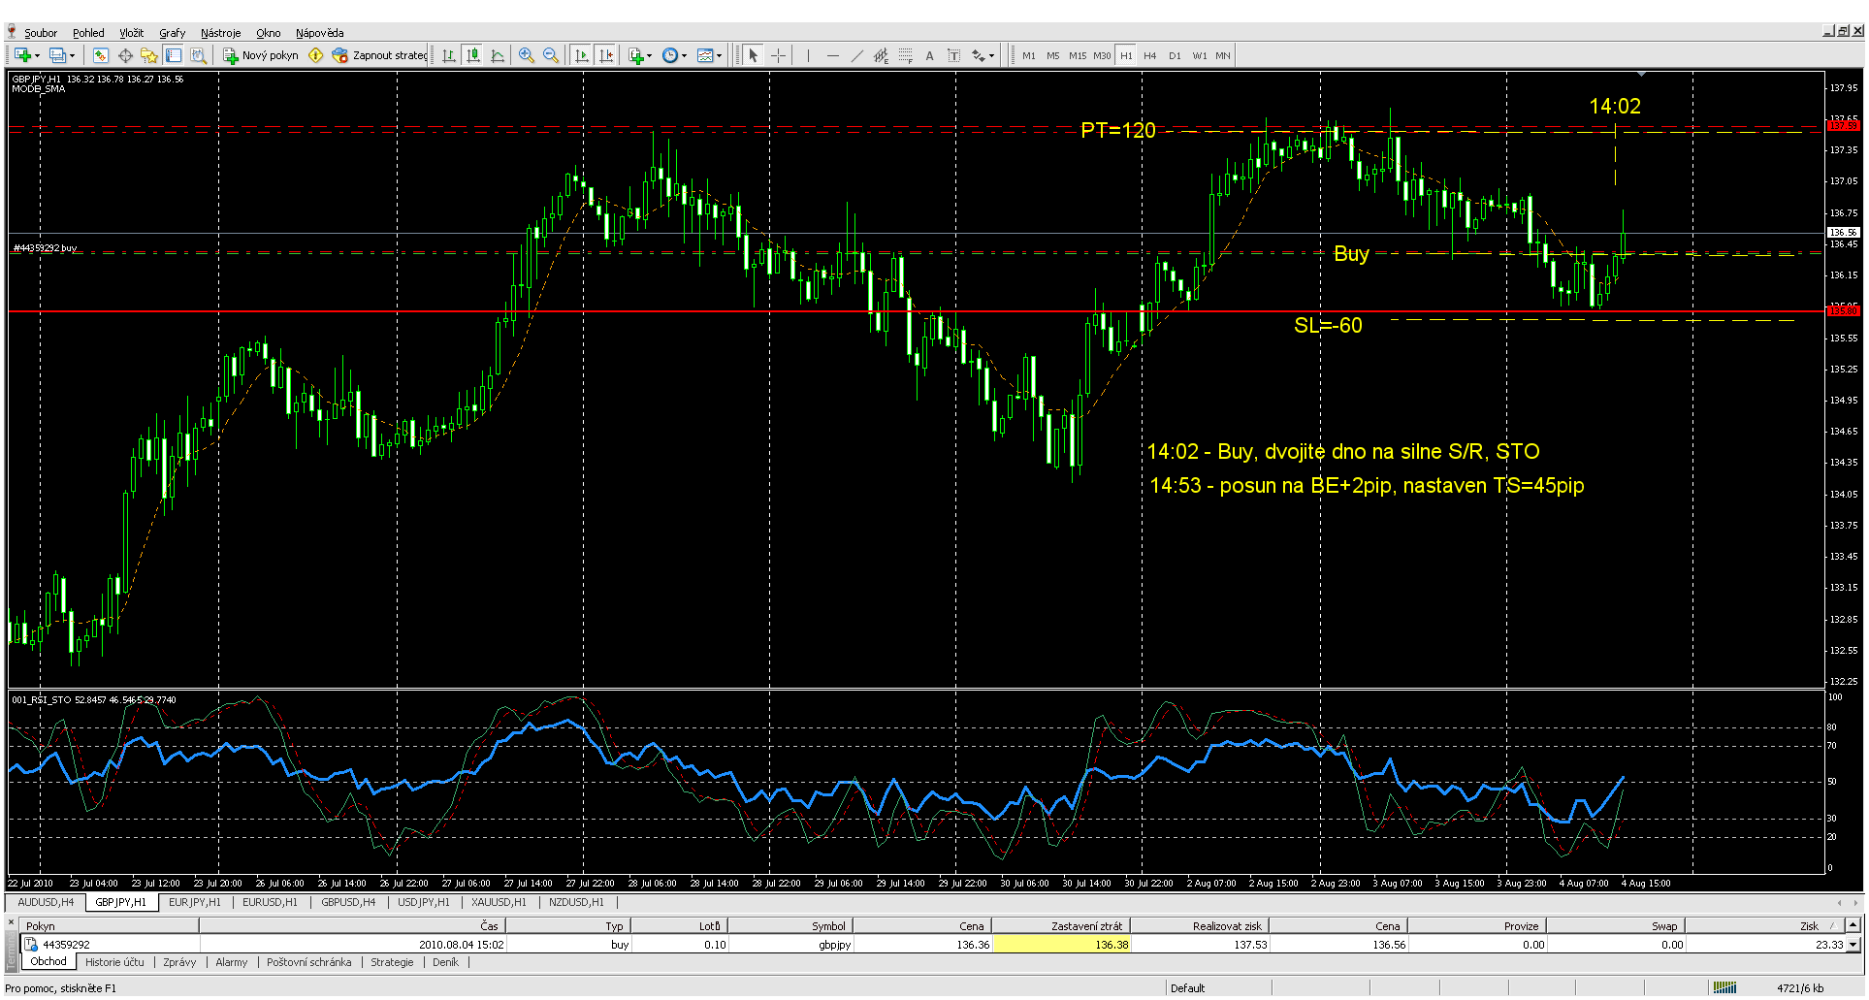The image size is (1869, 1000).
Task: Select the trendline drawing tool
Action: pos(856,55)
